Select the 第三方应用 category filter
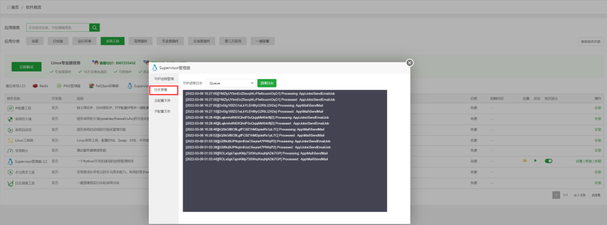Screen dimensions: 607x225 tap(232, 41)
